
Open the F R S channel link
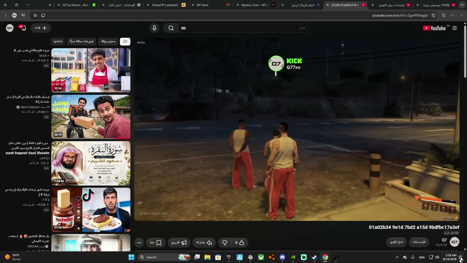click(46, 200)
